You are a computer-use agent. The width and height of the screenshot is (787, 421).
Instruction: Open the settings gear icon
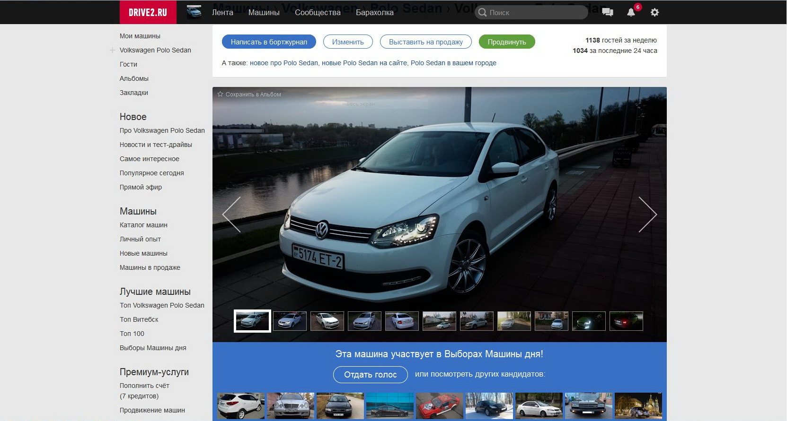[654, 12]
